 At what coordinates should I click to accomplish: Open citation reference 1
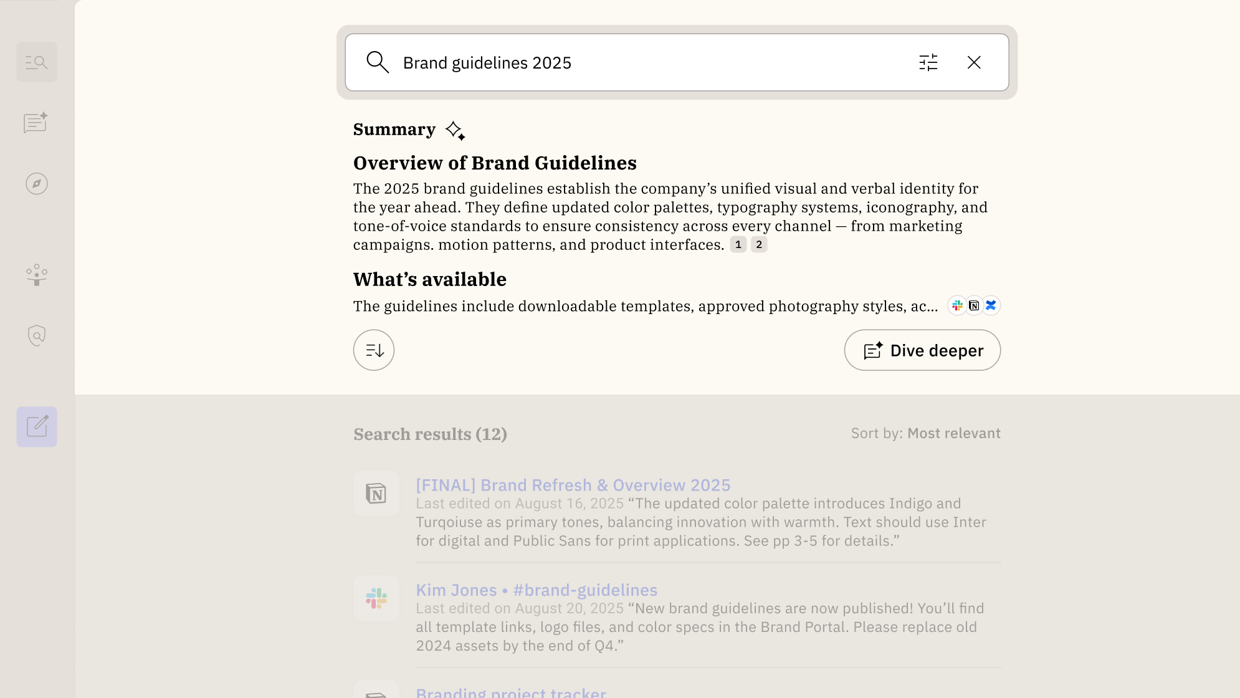coord(738,244)
